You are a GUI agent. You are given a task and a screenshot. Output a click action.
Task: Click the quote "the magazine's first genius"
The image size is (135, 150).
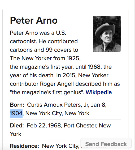point(47,92)
